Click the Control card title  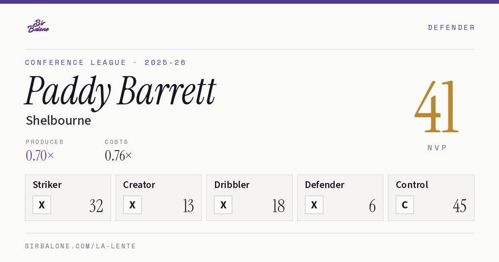click(x=412, y=185)
